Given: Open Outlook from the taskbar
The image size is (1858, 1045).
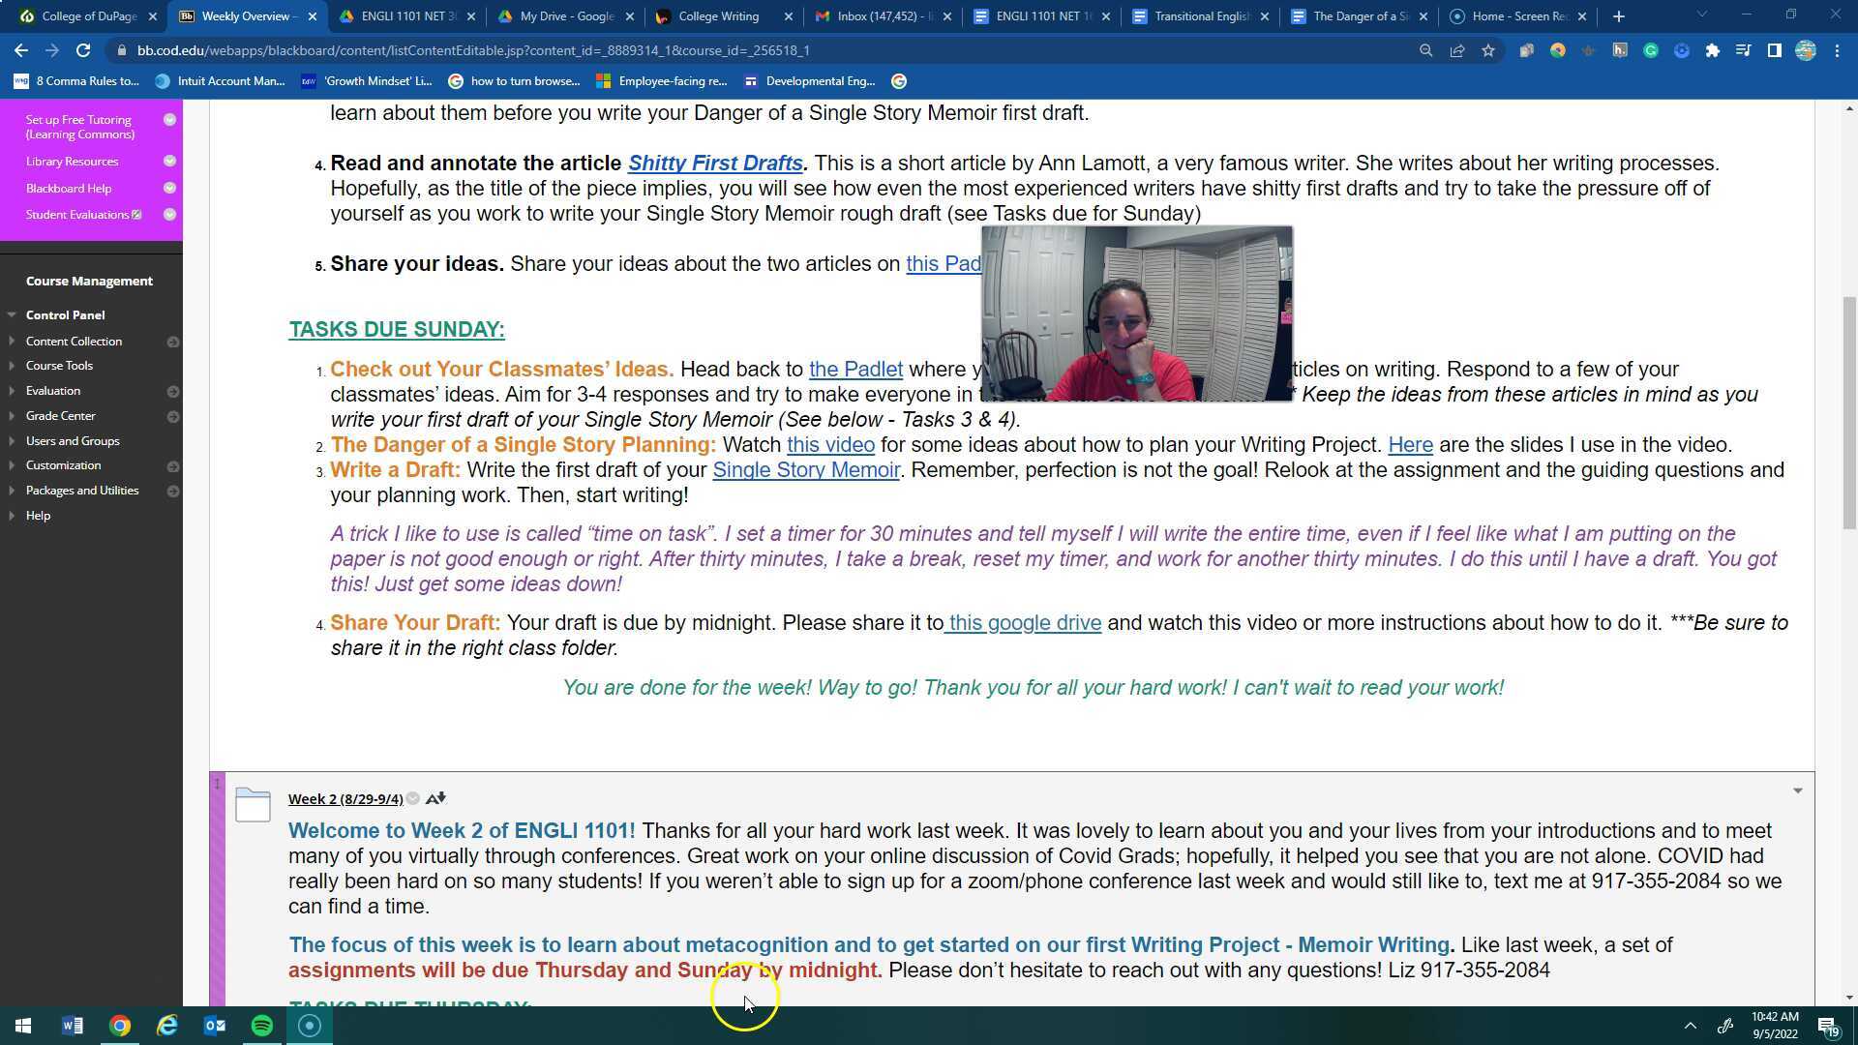Looking at the screenshot, I should click(x=214, y=1026).
